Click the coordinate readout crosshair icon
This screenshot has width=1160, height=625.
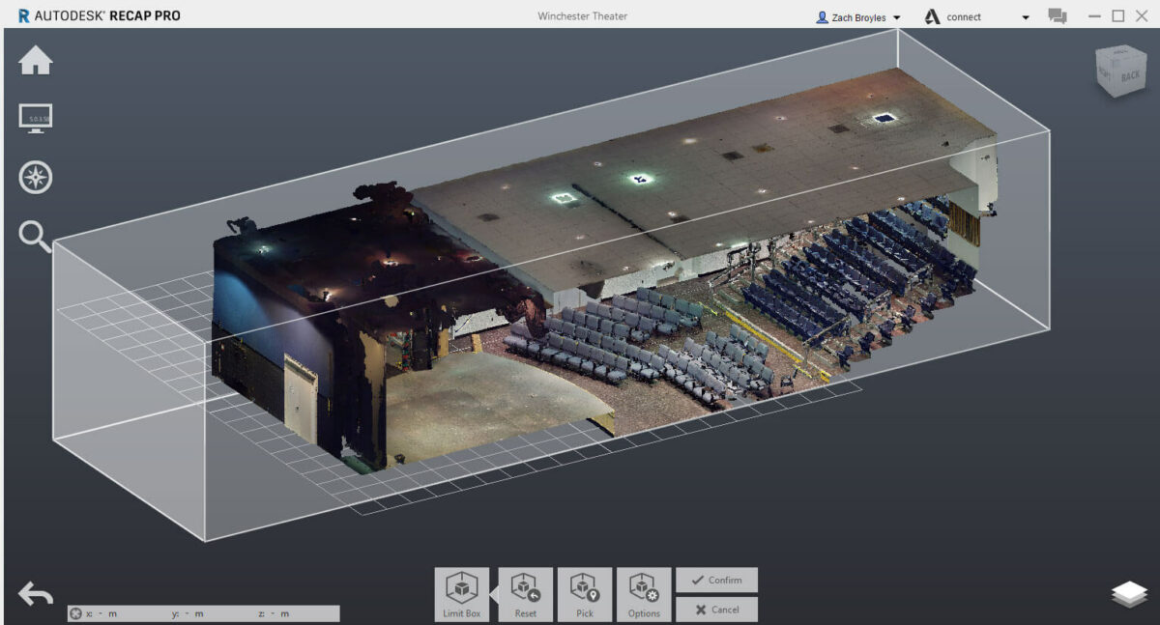tap(75, 613)
